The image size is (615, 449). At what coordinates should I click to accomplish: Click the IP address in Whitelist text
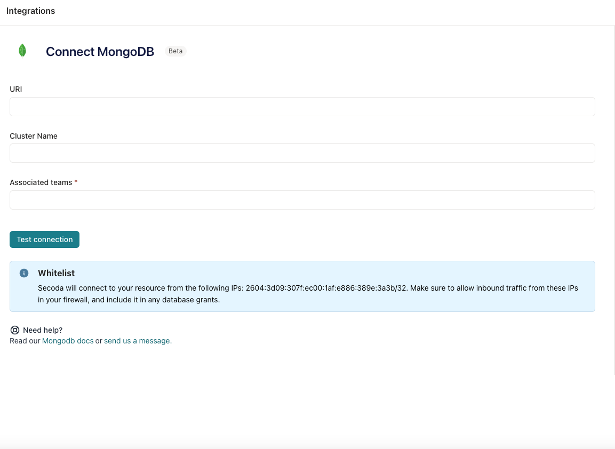pos(326,288)
